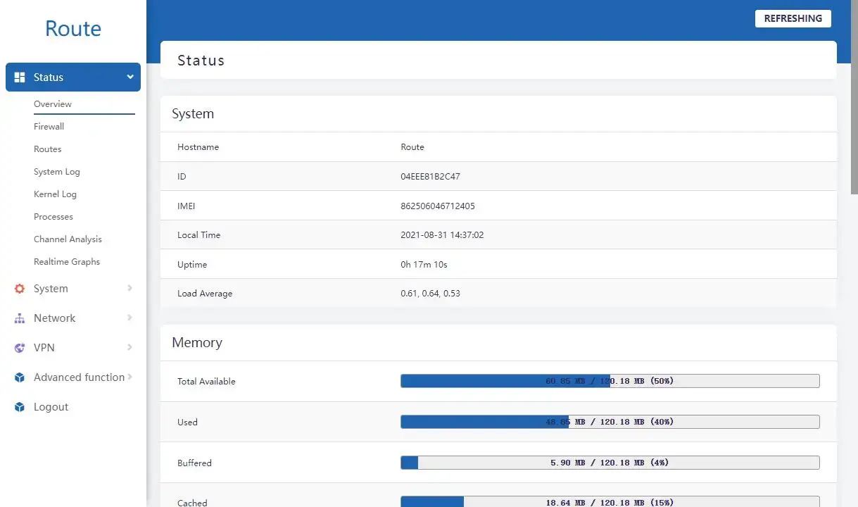Click the Logout link

click(x=51, y=407)
